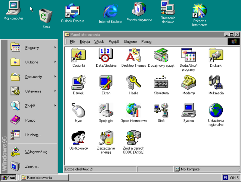The height and width of the screenshot is (182, 241).
Task: Open Dodaj/Usuń programy icon
Action: coord(189,55)
